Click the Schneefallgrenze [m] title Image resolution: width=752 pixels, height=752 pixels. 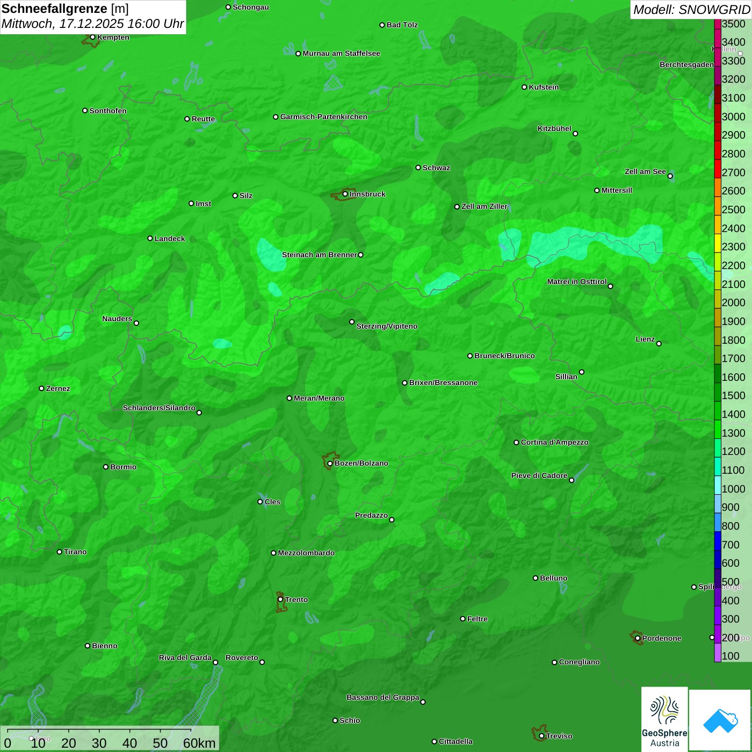coord(65,9)
